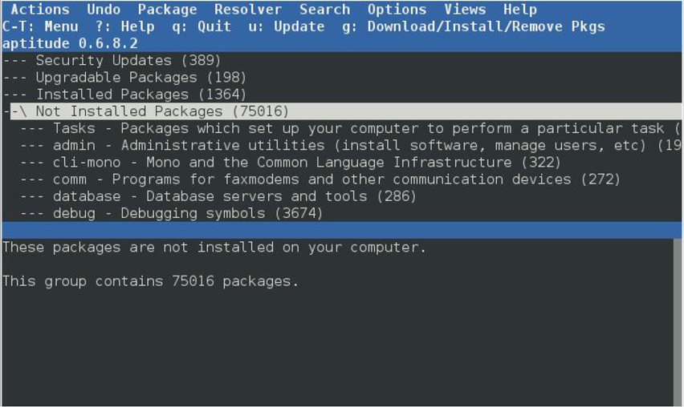Open the Views menu
The image size is (684, 407).
[465, 10]
